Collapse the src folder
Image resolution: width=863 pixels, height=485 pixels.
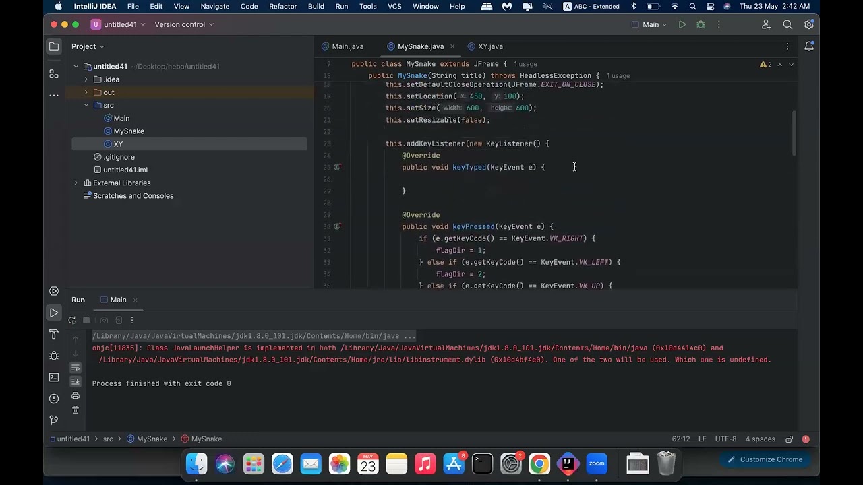86,105
